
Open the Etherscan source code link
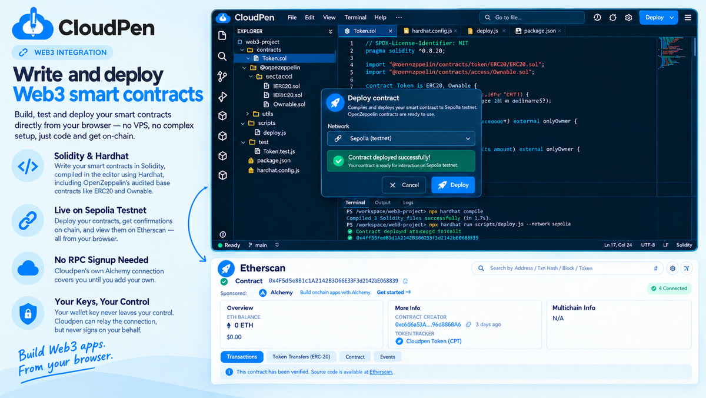381,372
